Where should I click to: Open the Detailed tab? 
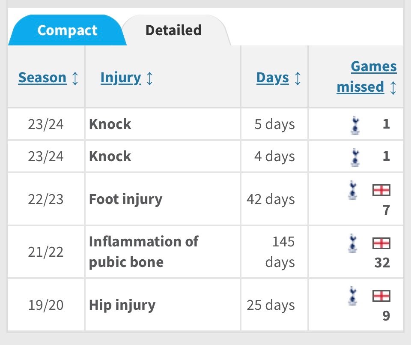click(x=173, y=30)
